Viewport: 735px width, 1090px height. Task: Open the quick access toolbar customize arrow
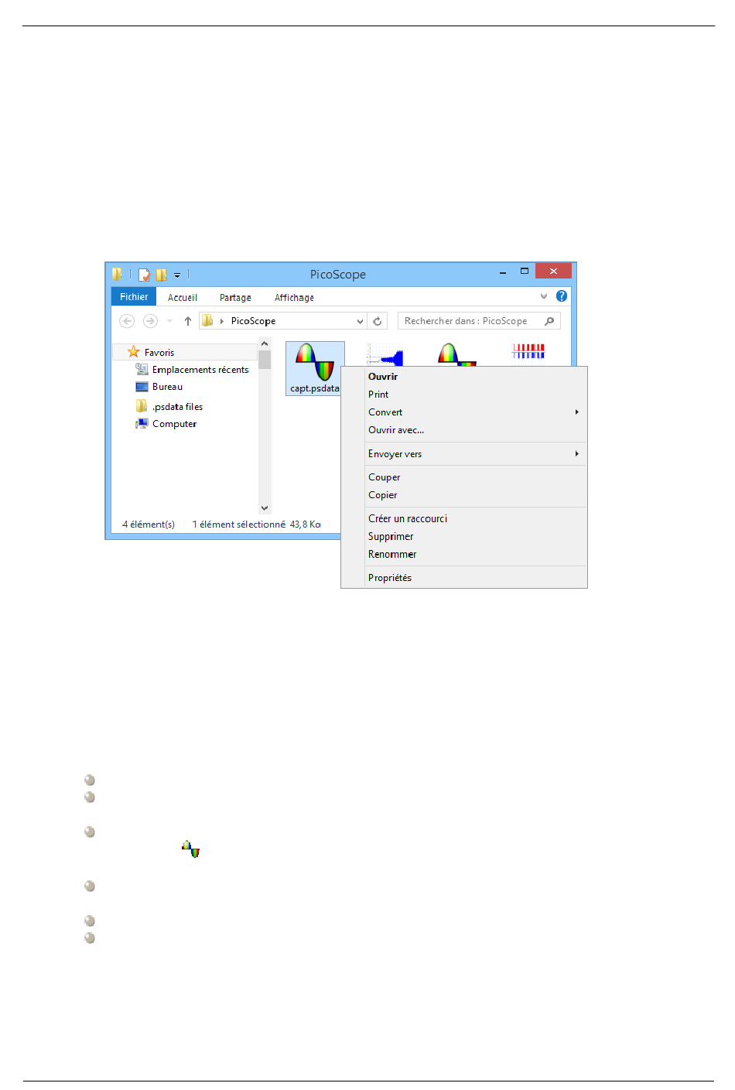177,275
